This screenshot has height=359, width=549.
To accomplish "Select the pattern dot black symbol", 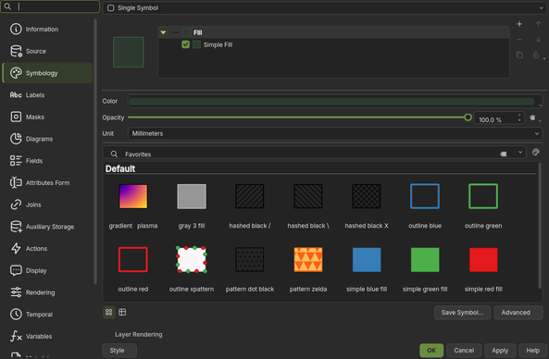I will point(250,269).
